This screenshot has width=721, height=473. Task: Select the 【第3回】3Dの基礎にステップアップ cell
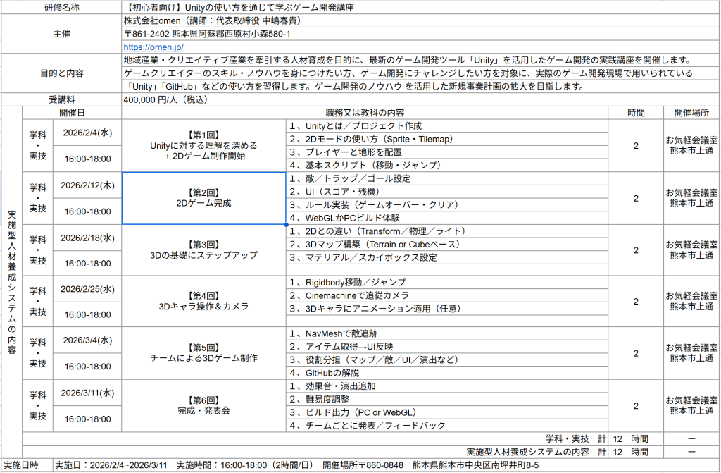click(203, 250)
